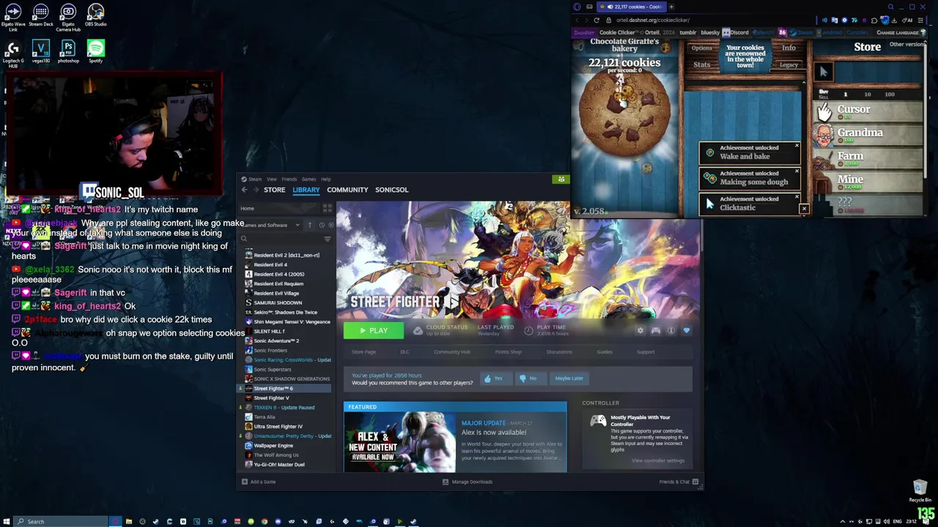Open the vegas180 desktop icon
The height and width of the screenshot is (527, 938).
click(x=40, y=51)
